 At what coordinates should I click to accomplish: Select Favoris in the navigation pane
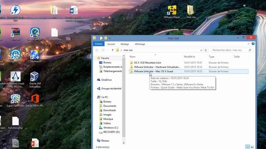pos(105,58)
